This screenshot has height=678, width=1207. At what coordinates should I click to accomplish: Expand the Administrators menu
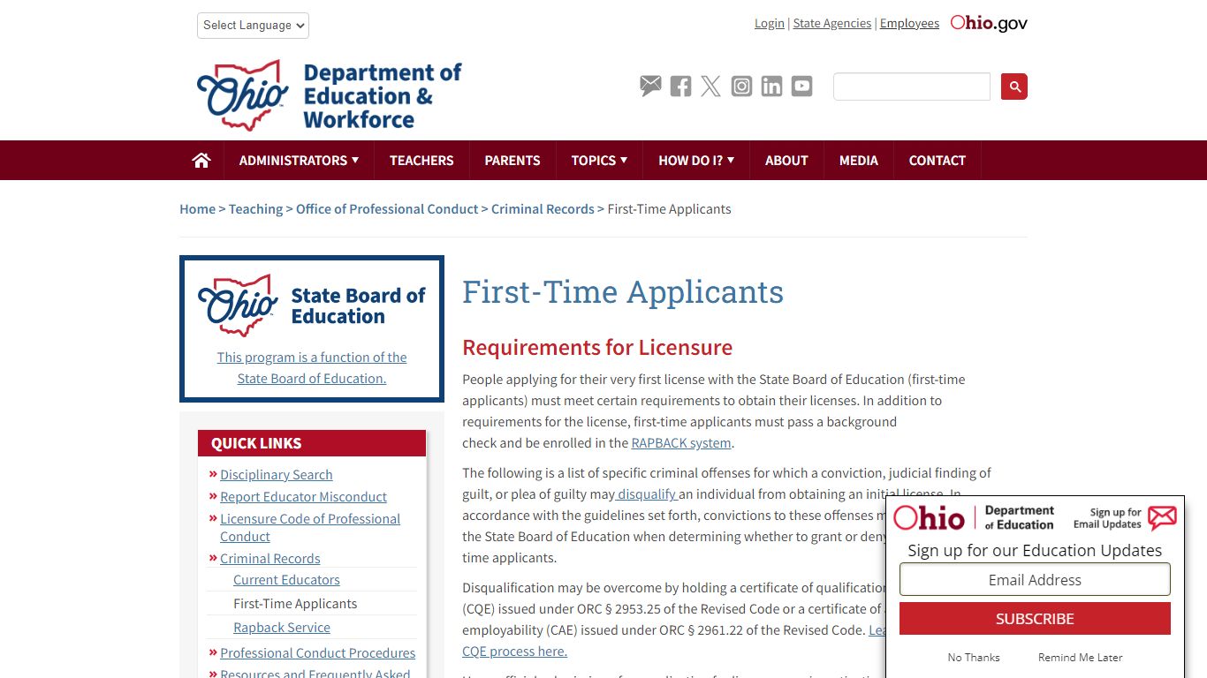tap(299, 160)
